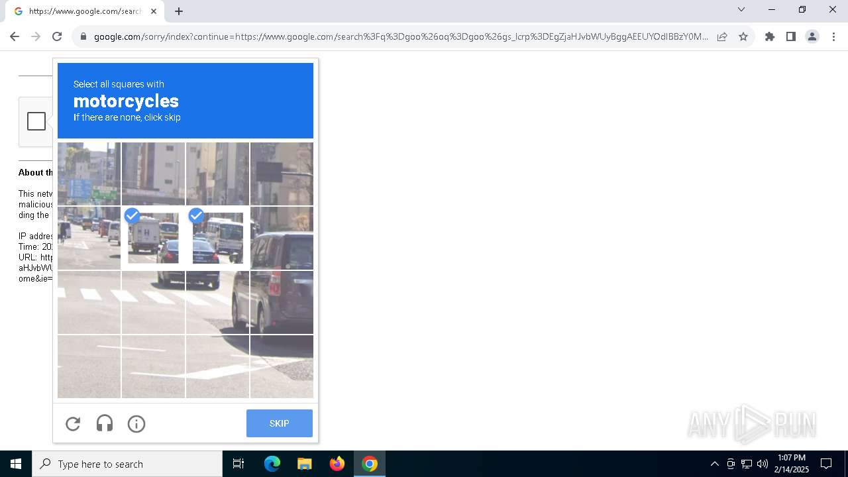The image size is (848, 477).
Task: Click the taskbar search box
Action: (127, 464)
